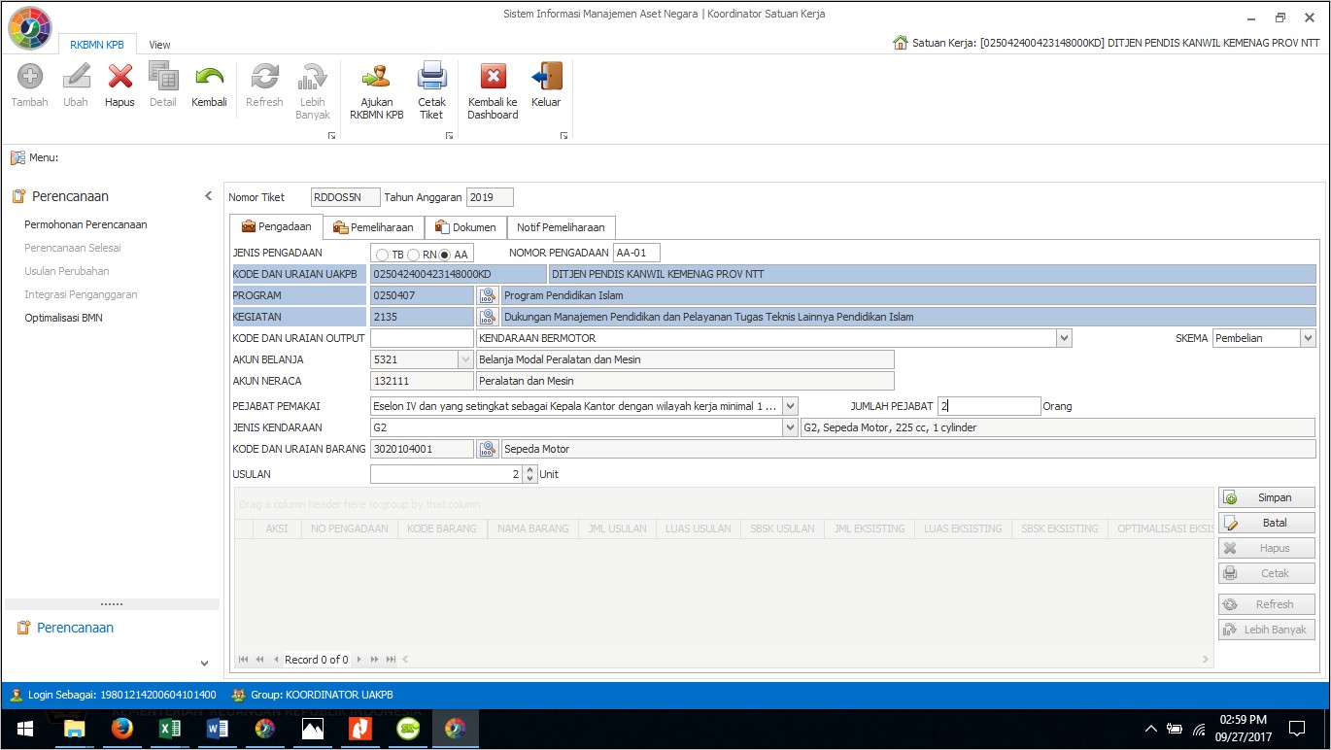The height and width of the screenshot is (750, 1331).
Task: Click Perencanaan Selesai in sidebar
Action: 73,248
